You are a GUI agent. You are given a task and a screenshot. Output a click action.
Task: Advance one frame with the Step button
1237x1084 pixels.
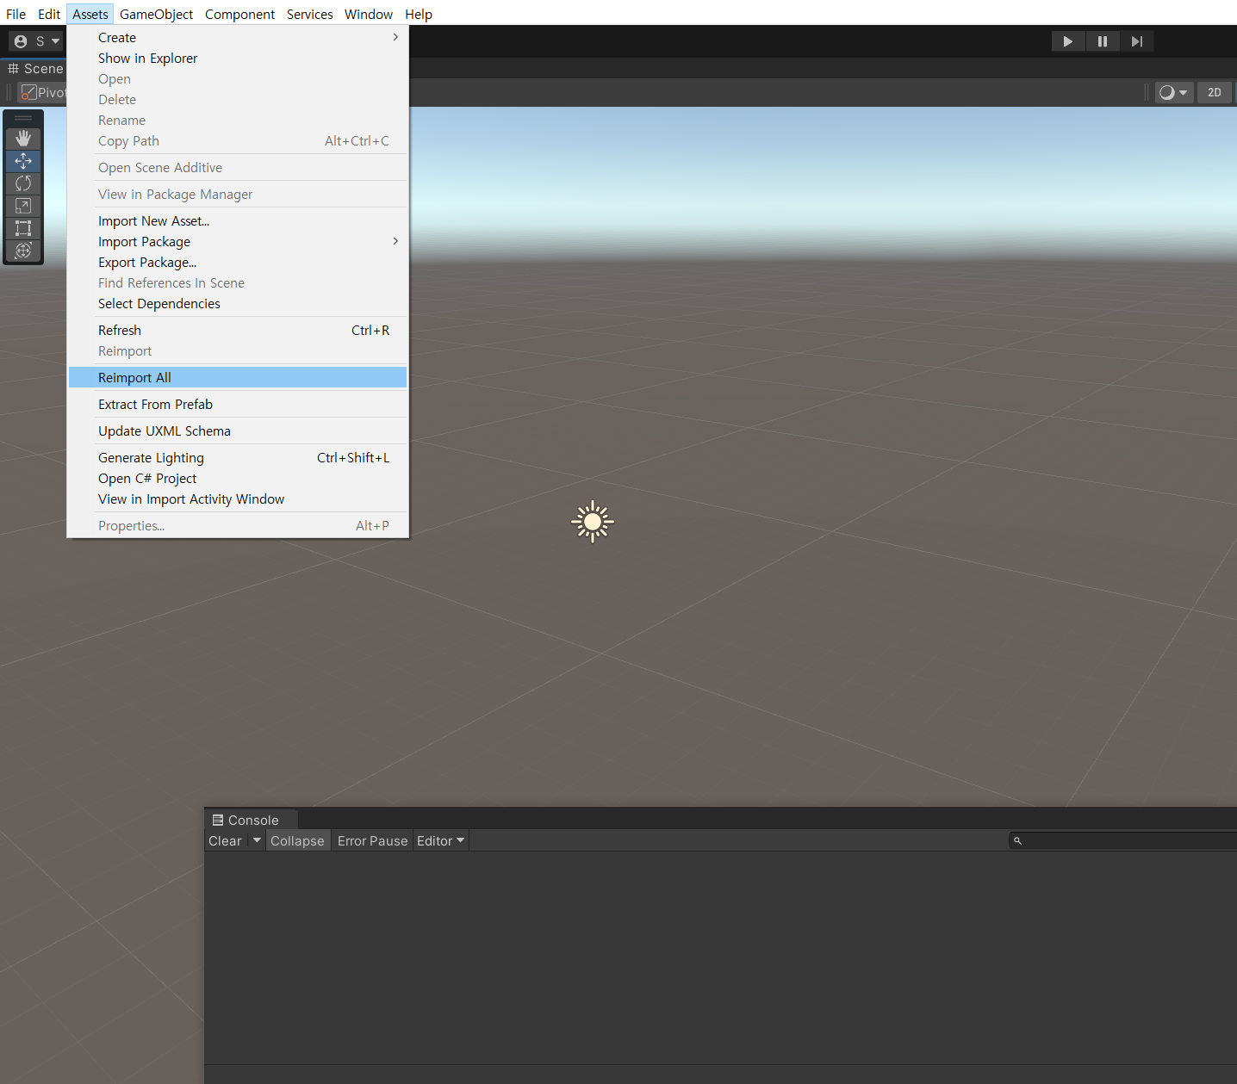pos(1137,40)
